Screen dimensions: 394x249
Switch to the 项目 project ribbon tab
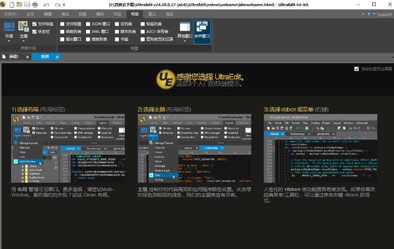tap(117, 14)
